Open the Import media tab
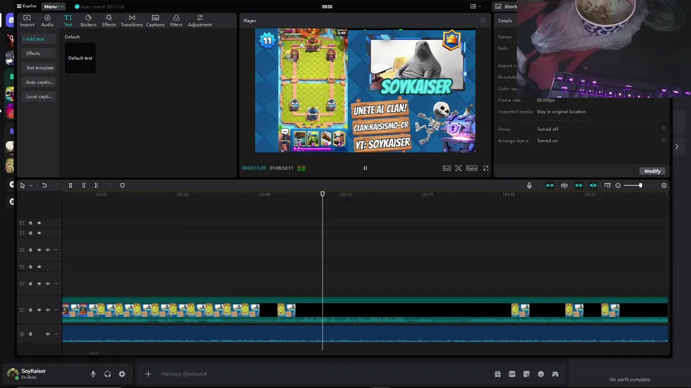 [x=27, y=20]
